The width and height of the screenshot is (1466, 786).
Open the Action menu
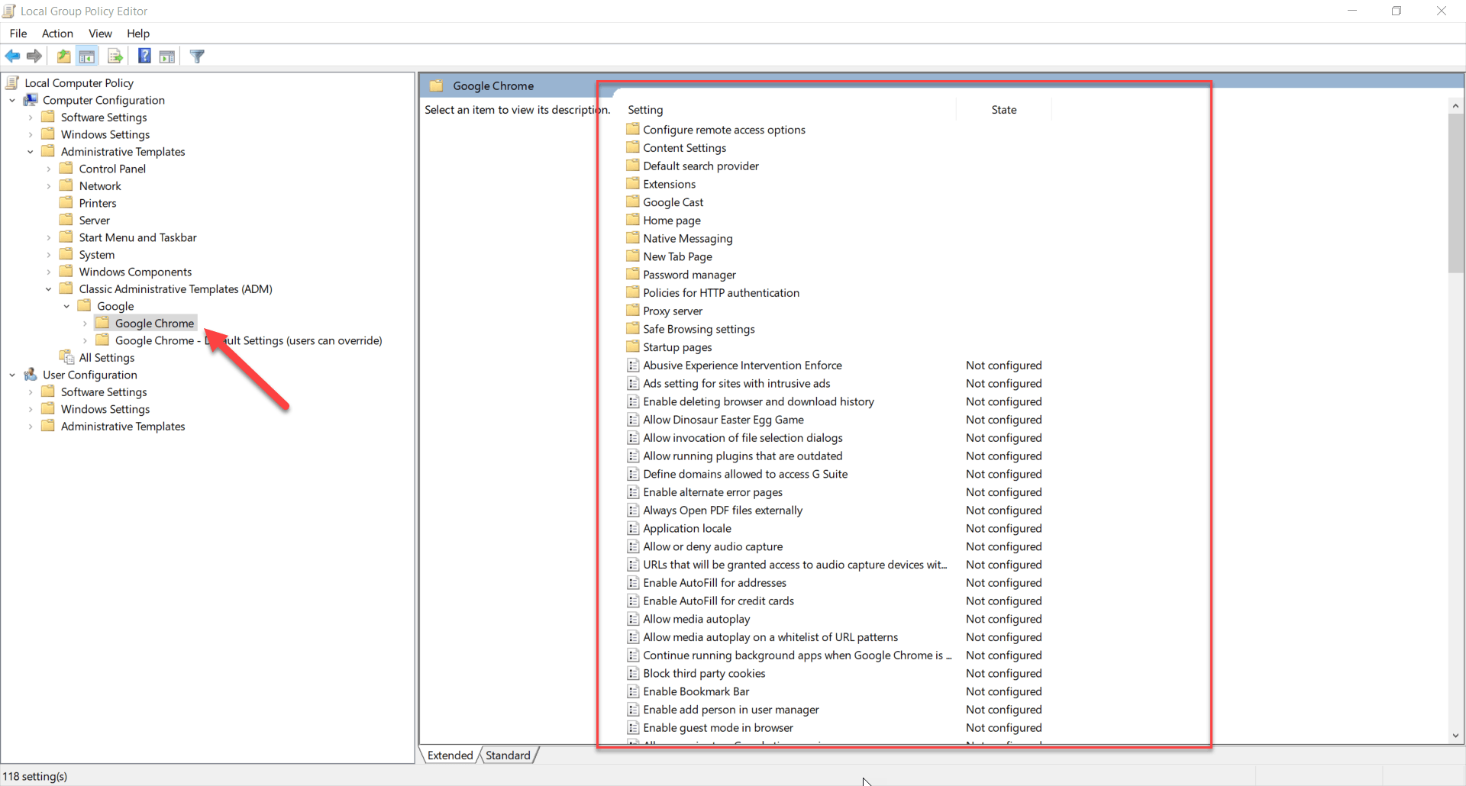click(57, 34)
